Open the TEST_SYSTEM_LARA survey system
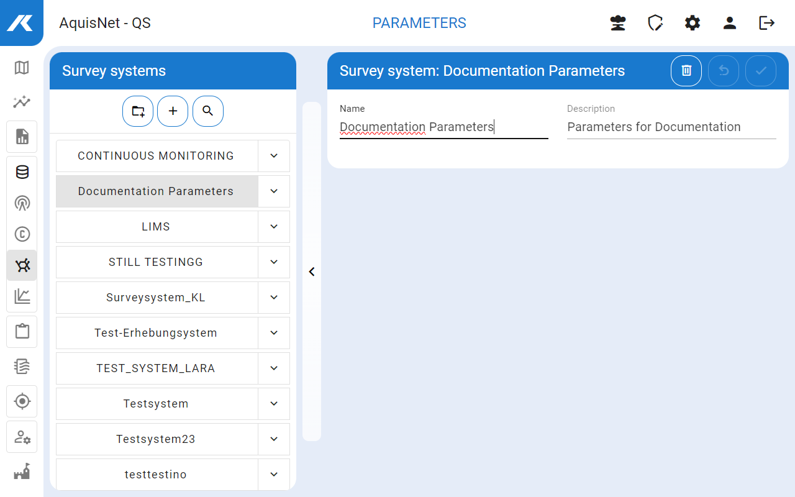This screenshot has height=497, width=795. [156, 368]
